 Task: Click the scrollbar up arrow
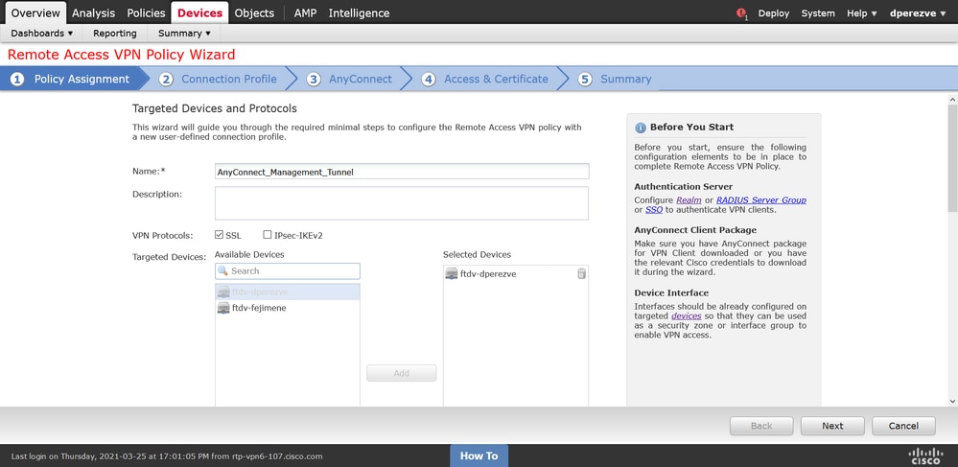click(952, 99)
